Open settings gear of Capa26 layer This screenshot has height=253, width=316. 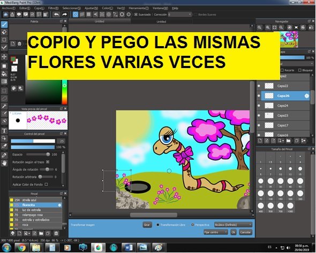(306, 96)
